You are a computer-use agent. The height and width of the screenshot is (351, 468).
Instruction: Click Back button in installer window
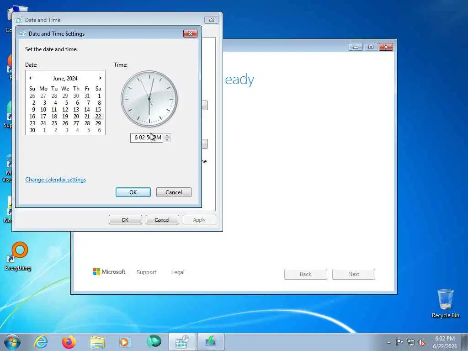click(306, 274)
